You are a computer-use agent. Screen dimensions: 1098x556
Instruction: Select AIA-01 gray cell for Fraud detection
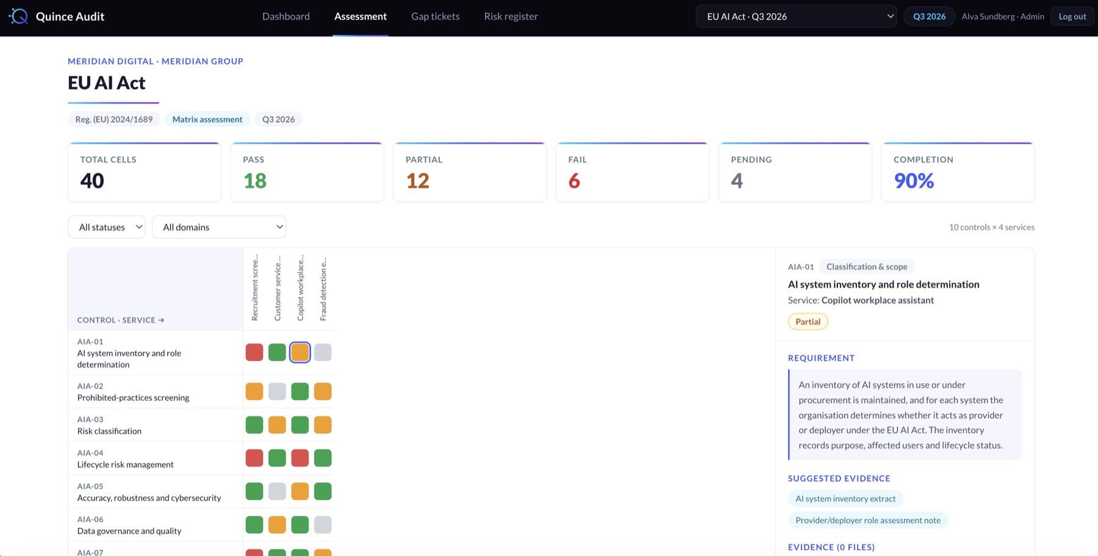click(323, 352)
